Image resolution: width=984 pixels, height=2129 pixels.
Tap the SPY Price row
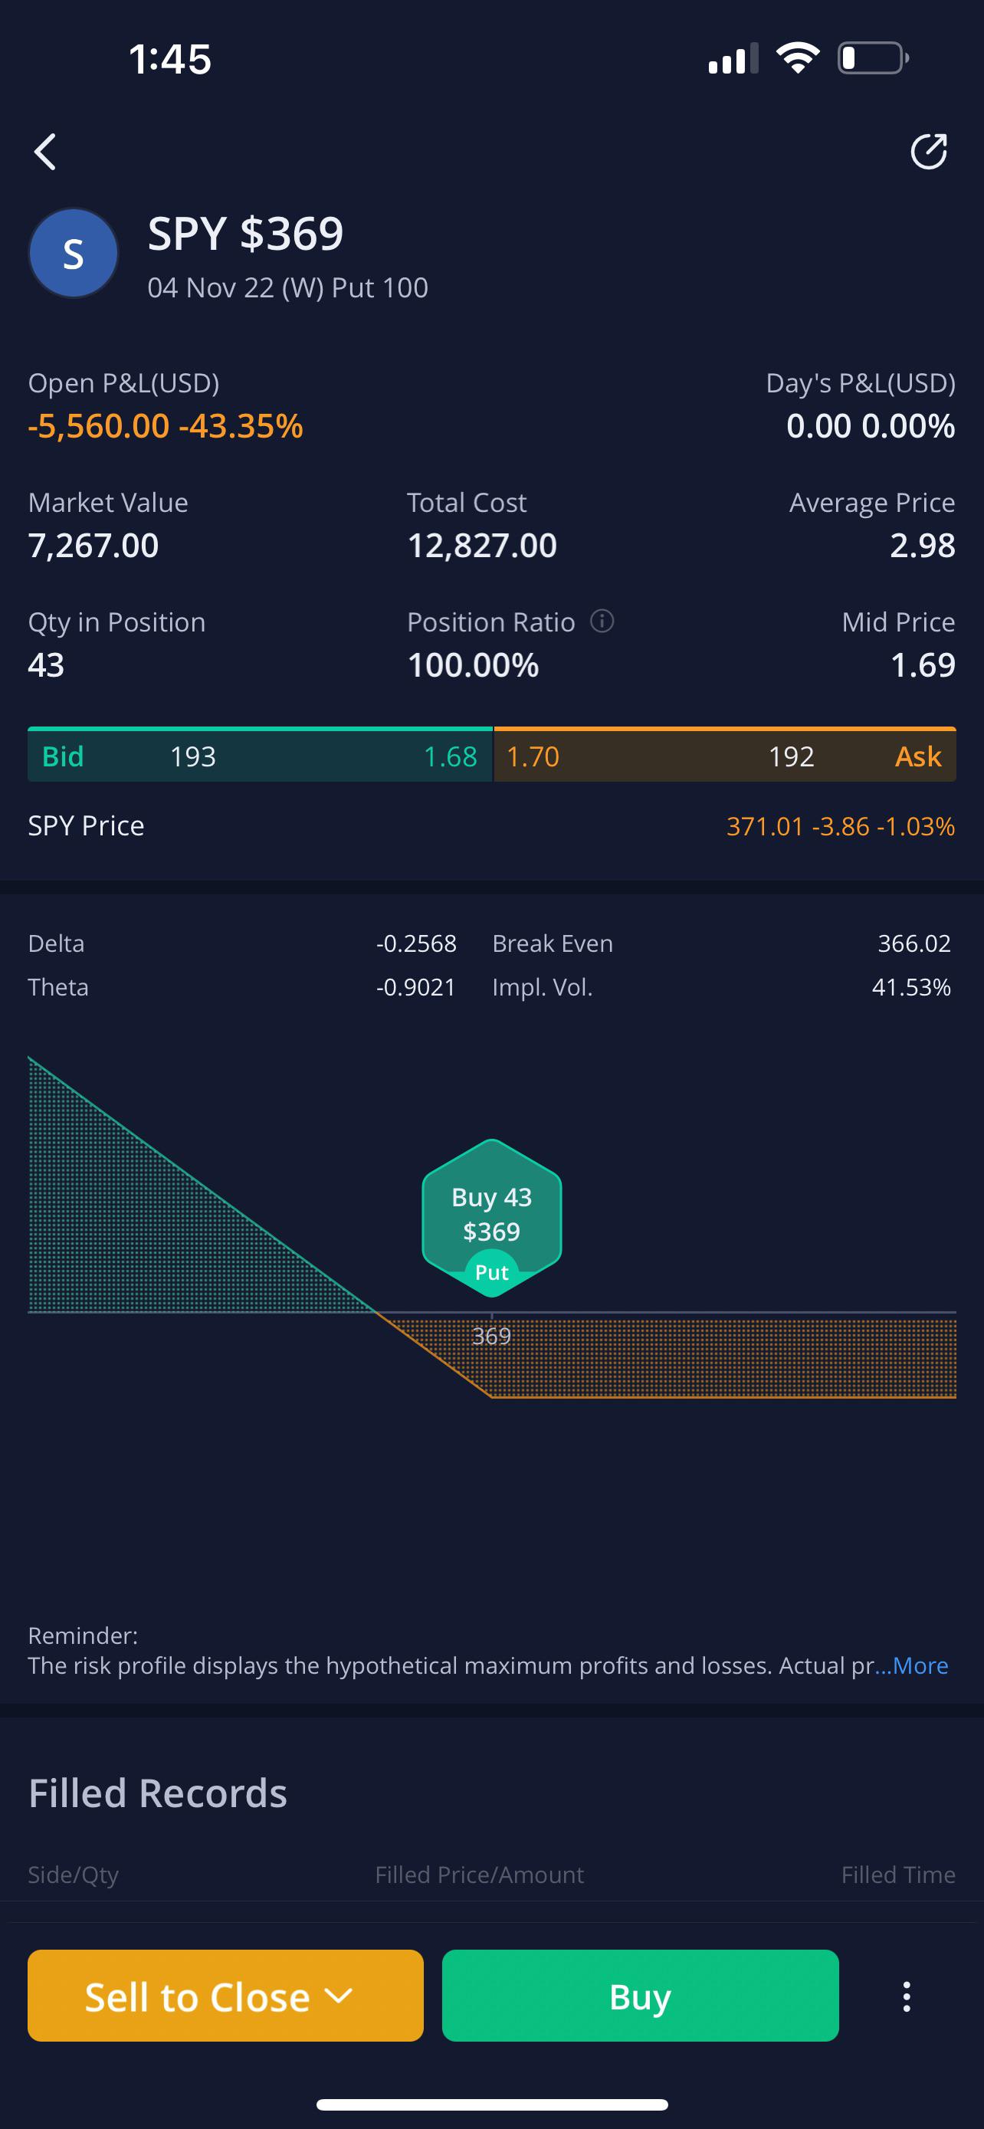pos(491,825)
